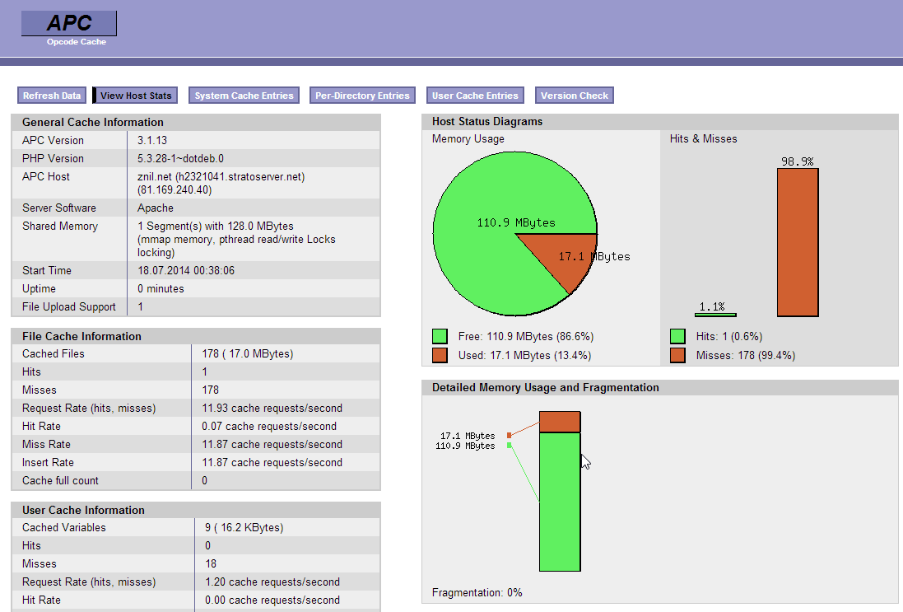Select the green Hits legend swatch
The image size is (903, 612).
point(677,336)
